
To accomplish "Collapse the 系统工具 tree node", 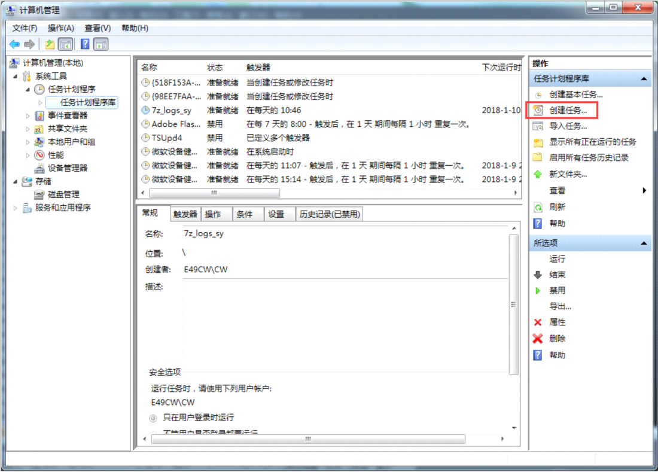I will click(16, 77).
